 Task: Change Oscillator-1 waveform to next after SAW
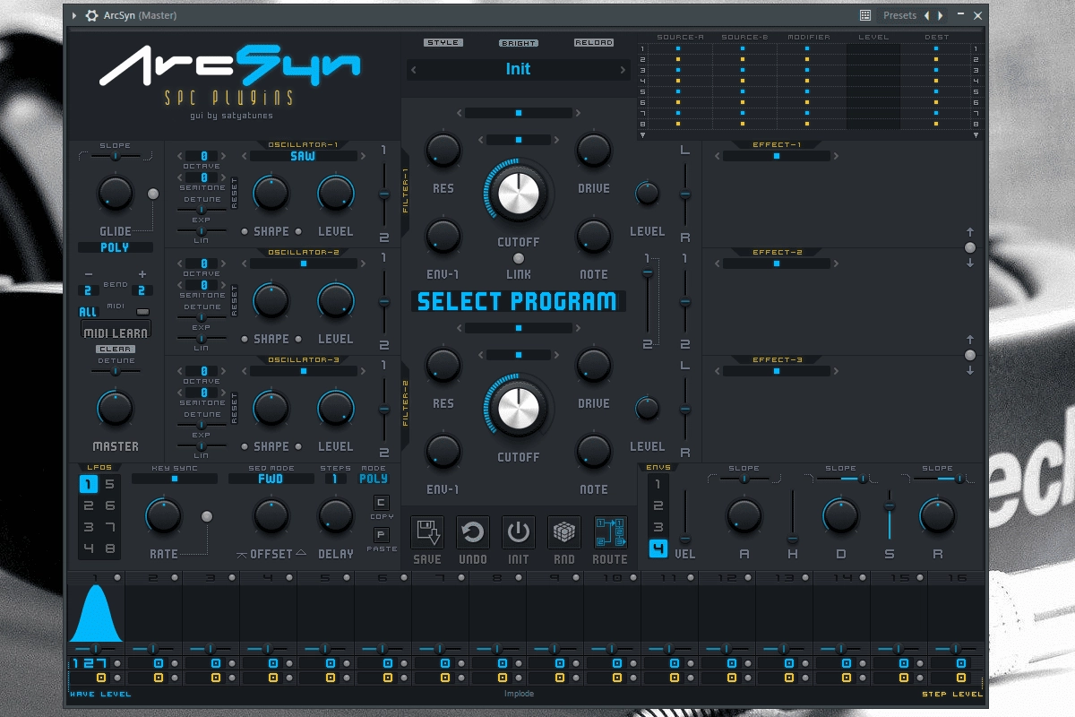tap(362, 156)
